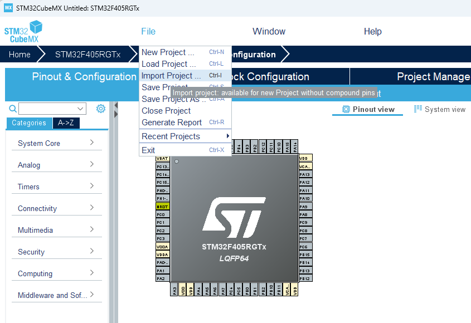471x323 pixels.
Task: Click the ST logo on the chip
Action: (x=234, y=218)
